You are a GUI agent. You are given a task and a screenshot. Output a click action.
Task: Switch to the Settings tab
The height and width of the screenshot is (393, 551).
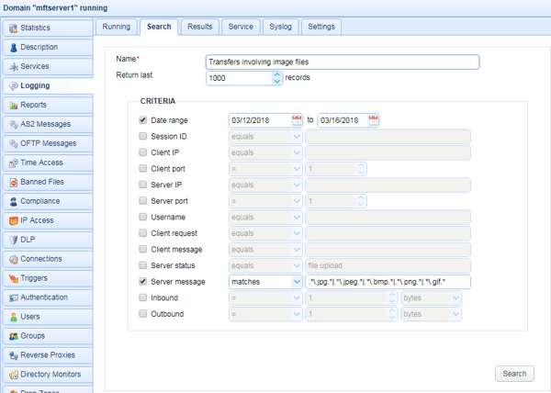pyautogui.click(x=321, y=27)
